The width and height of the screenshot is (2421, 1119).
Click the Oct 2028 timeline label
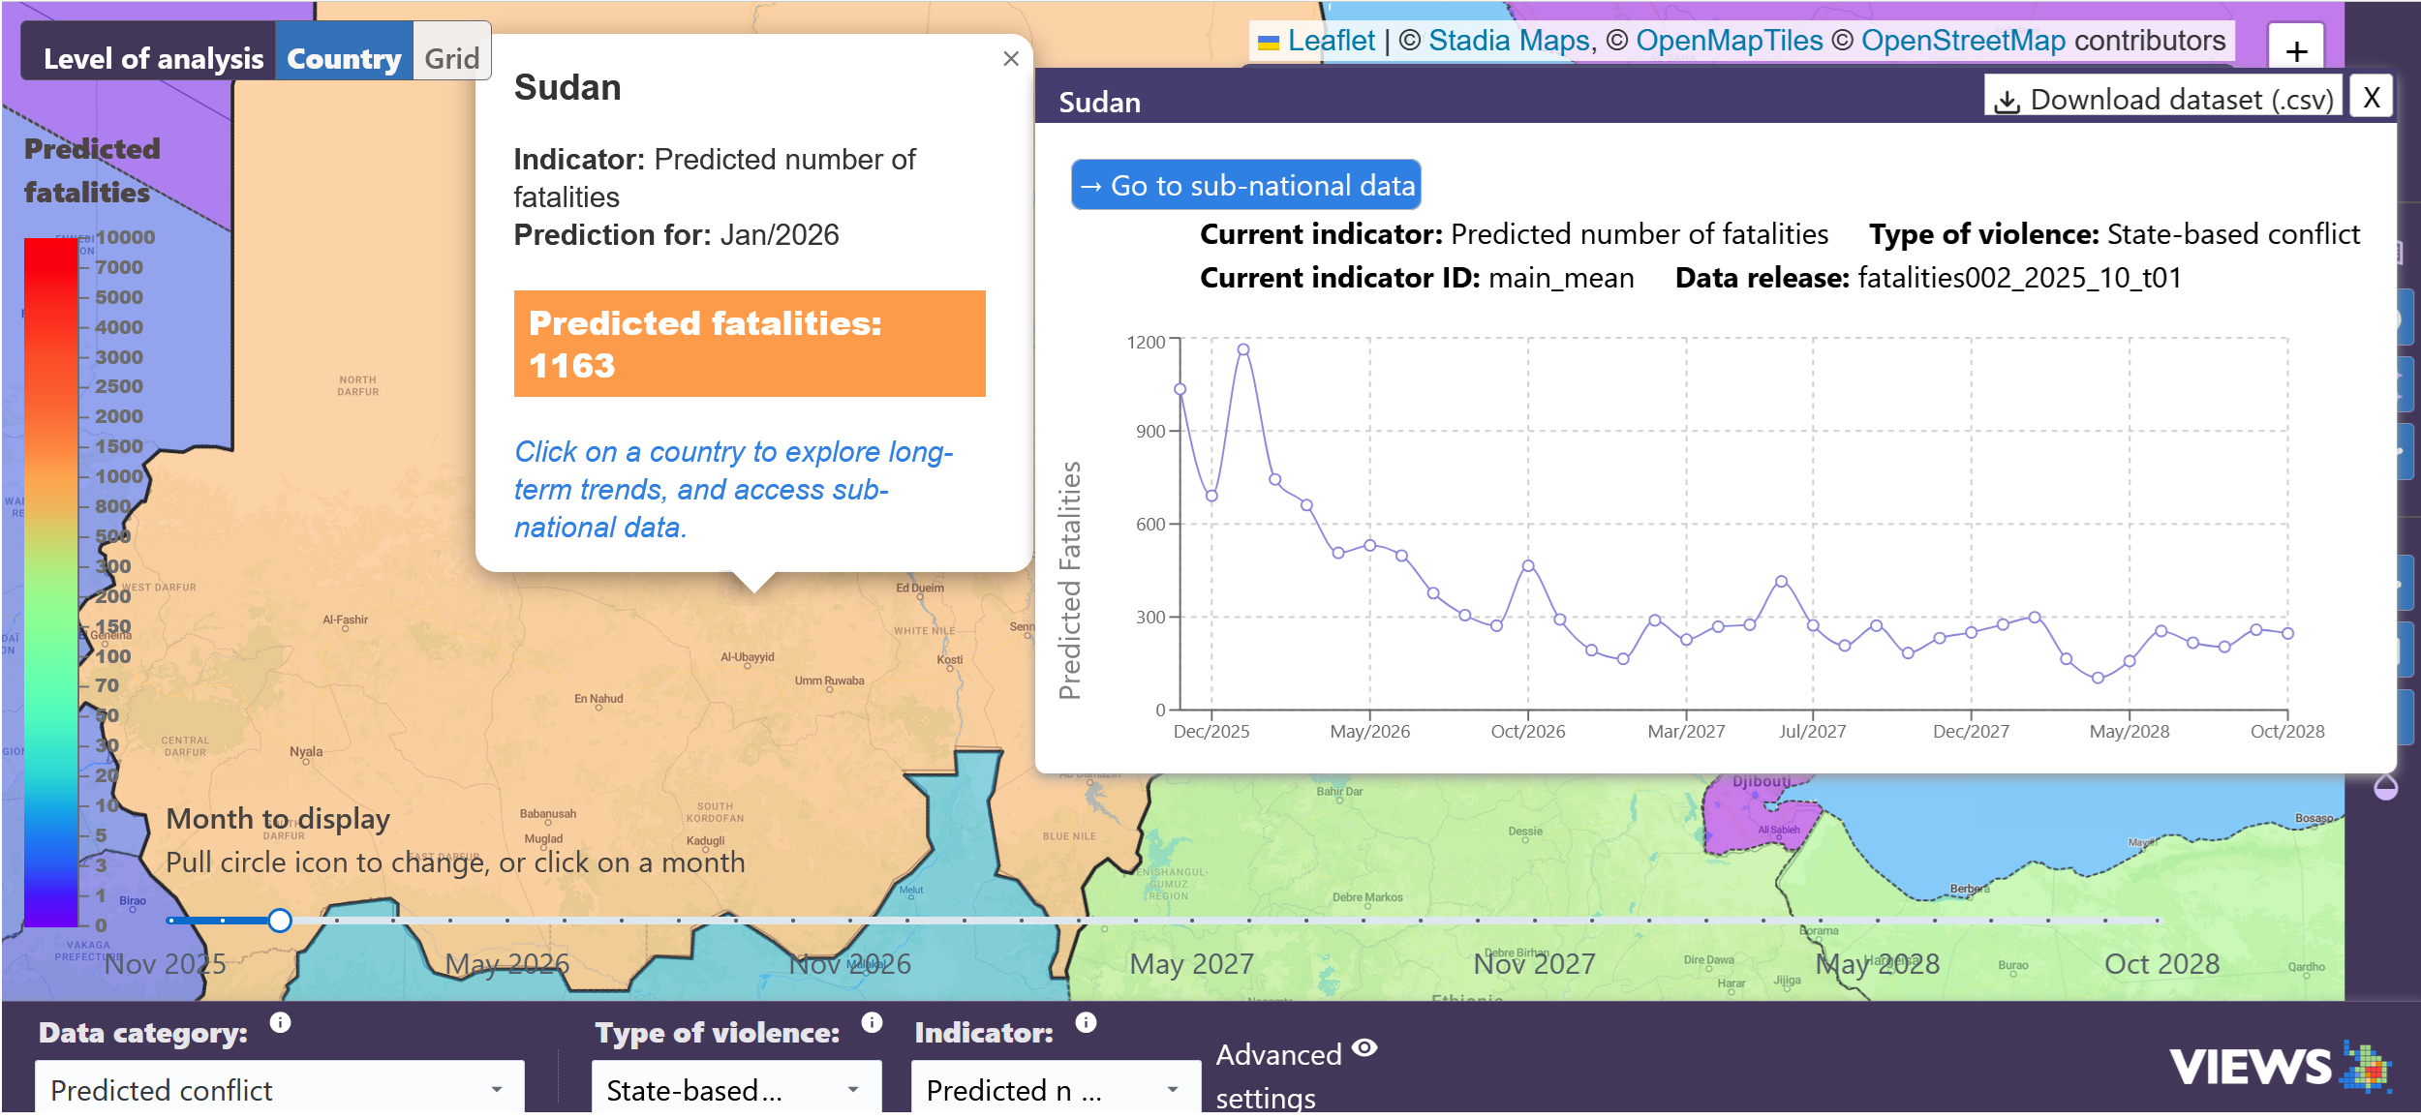coord(2161,963)
